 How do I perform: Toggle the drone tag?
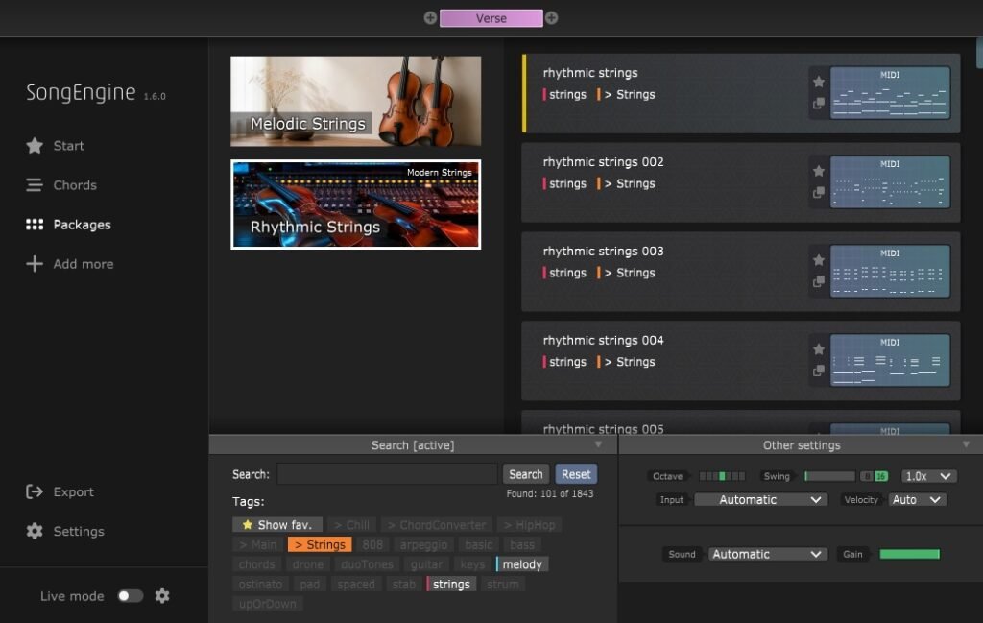pyautogui.click(x=308, y=564)
